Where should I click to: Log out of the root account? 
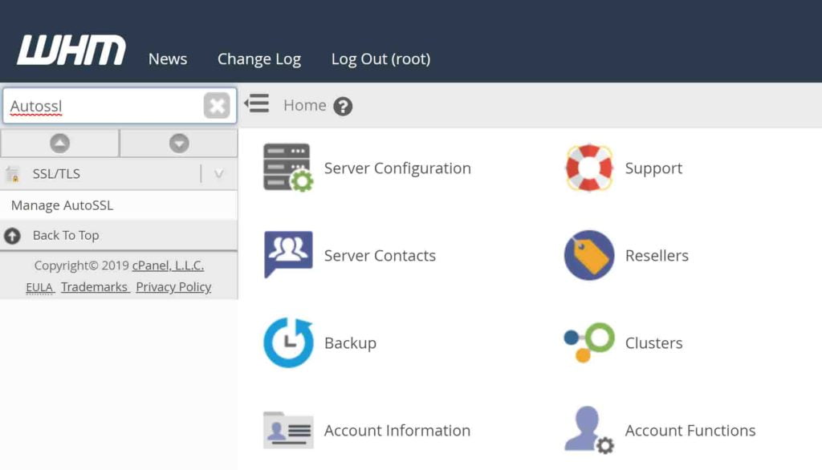[x=380, y=59]
